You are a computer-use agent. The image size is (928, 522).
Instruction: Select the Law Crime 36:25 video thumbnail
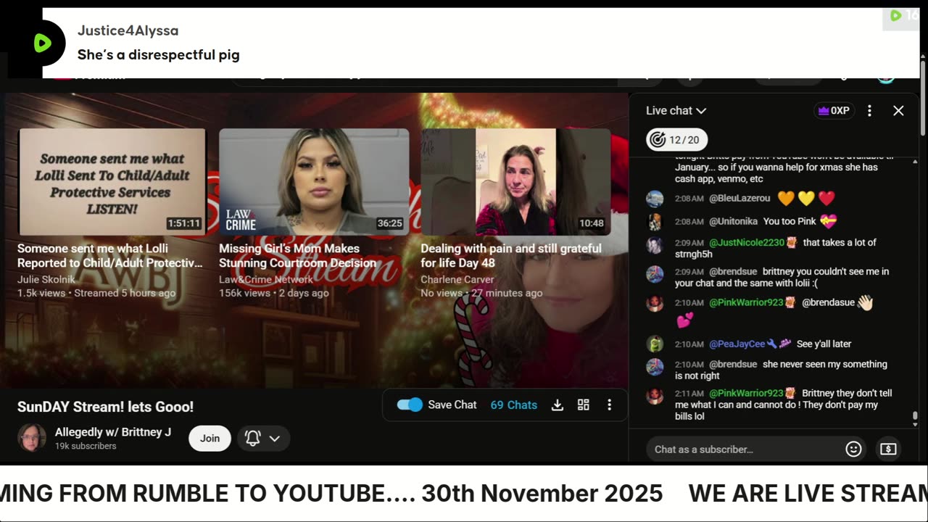click(x=314, y=181)
